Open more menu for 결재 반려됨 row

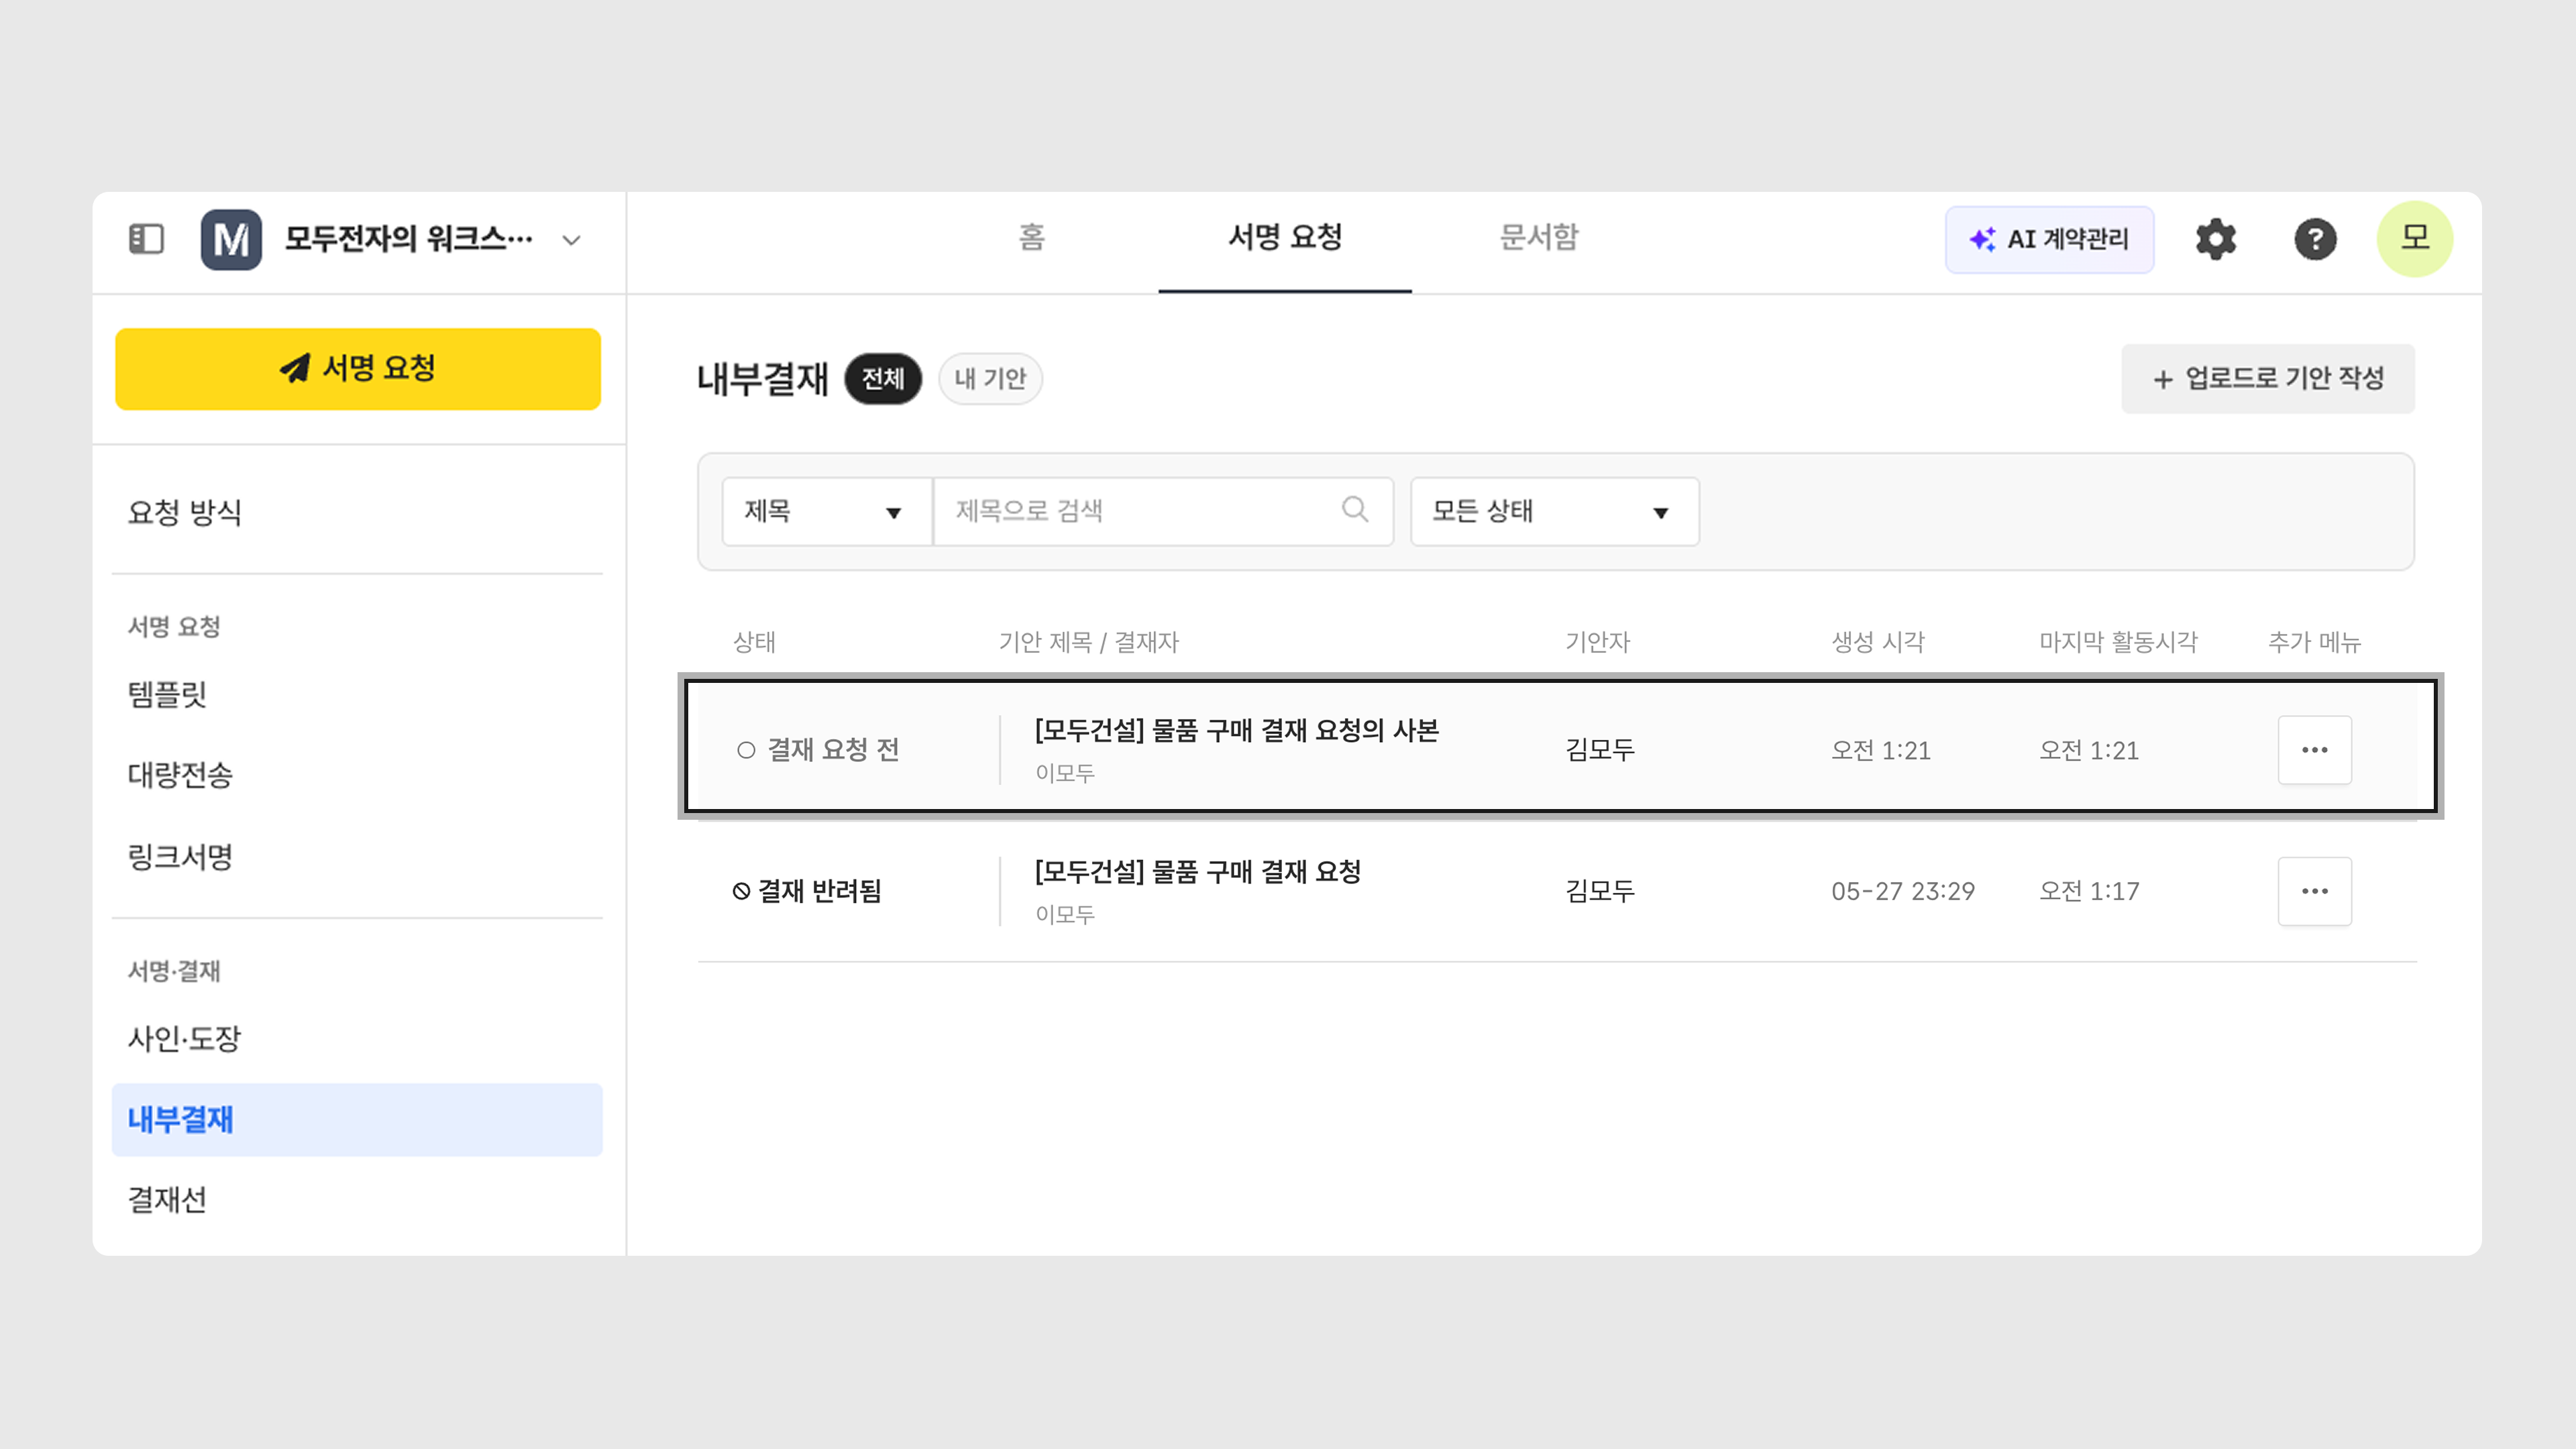tap(2314, 891)
